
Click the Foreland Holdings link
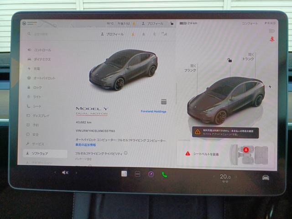click(x=153, y=111)
